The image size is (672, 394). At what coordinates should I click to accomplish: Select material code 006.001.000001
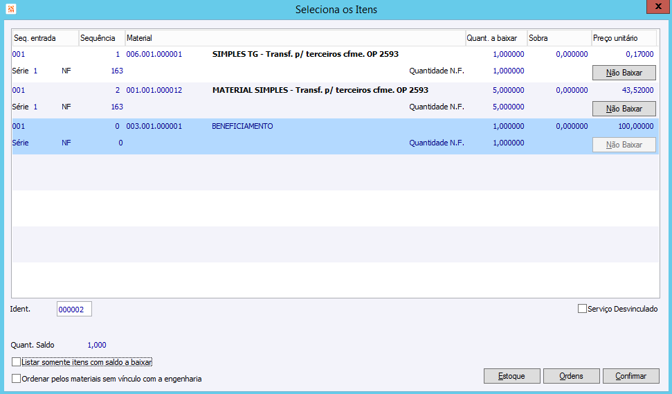tap(154, 54)
